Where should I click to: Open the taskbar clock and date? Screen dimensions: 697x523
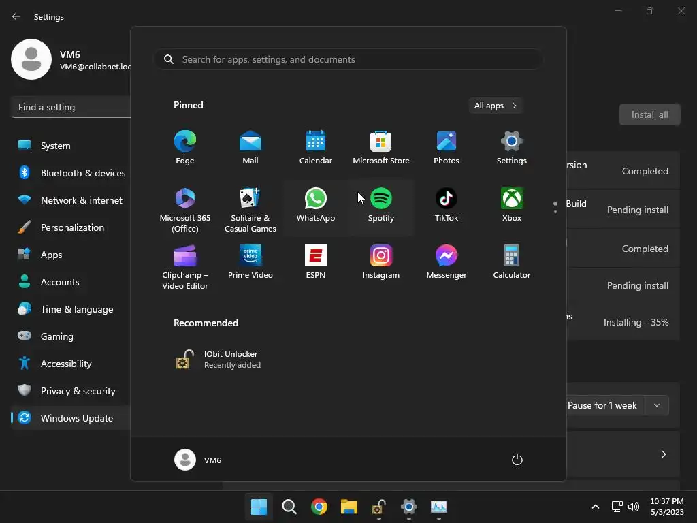667,507
